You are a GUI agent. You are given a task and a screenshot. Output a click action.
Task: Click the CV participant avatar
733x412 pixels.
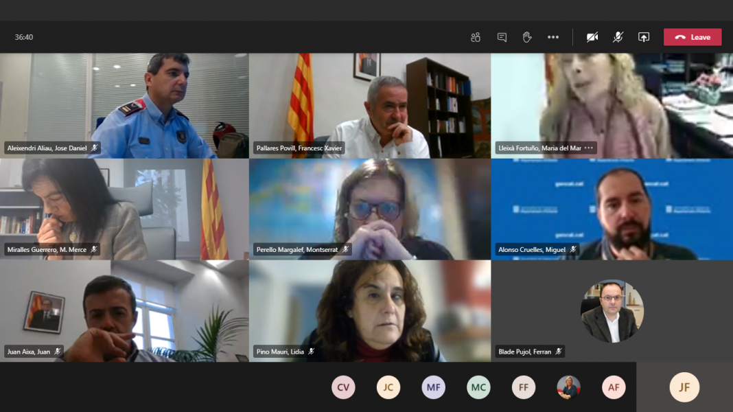tap(343, 387)
